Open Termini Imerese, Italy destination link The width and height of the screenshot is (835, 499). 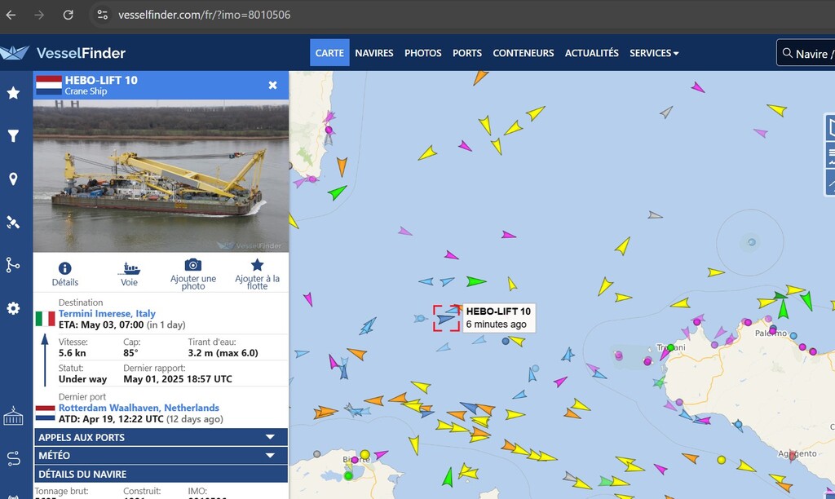[107, 314]
